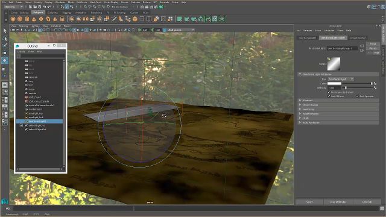Click the white Color swatch
Screen dimensions: 386x217
click(x=334, y=84)
